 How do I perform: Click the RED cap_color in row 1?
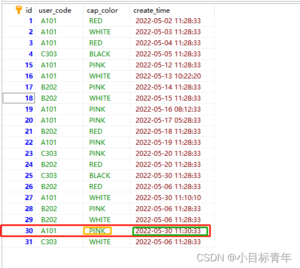click(96, 21)
